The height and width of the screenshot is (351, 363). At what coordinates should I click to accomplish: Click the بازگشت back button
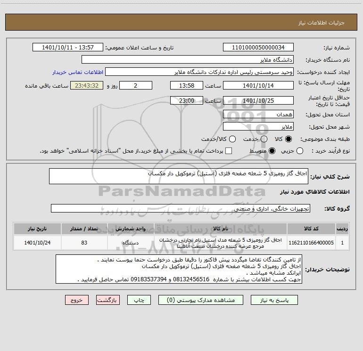pos(108,300)
